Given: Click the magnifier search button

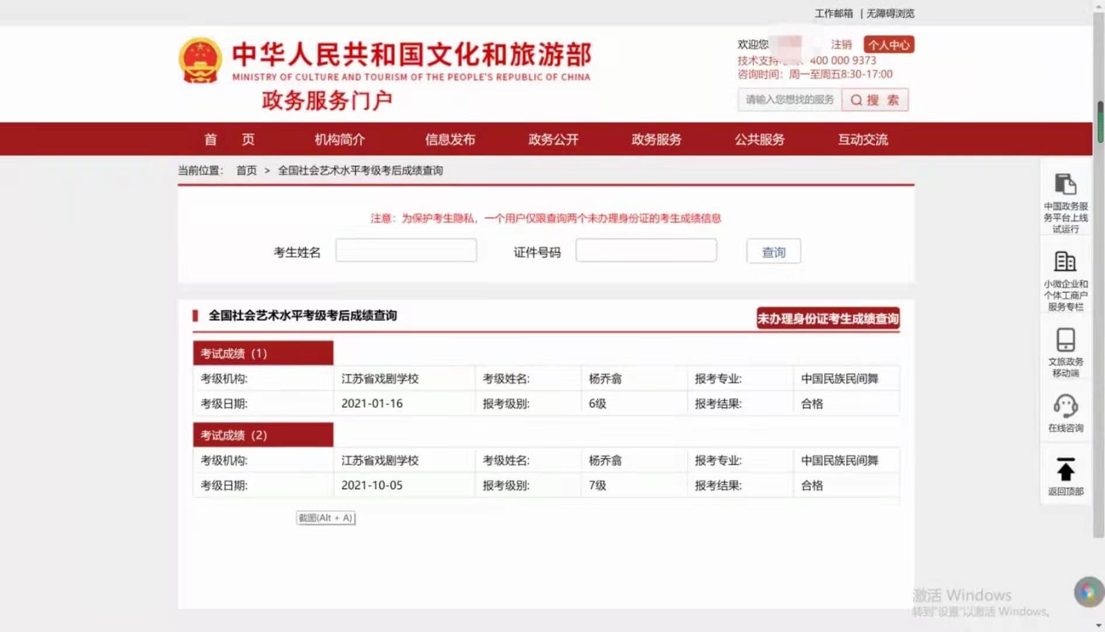Looking at the screenshot, I should pyautogui.click(x=874, y=100).
